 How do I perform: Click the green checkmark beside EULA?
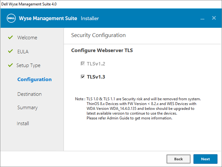pyautogui.click(x=10, y=51)
